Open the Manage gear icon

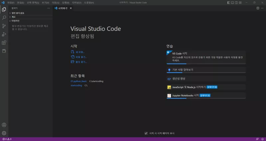click(x=4, y=133)
